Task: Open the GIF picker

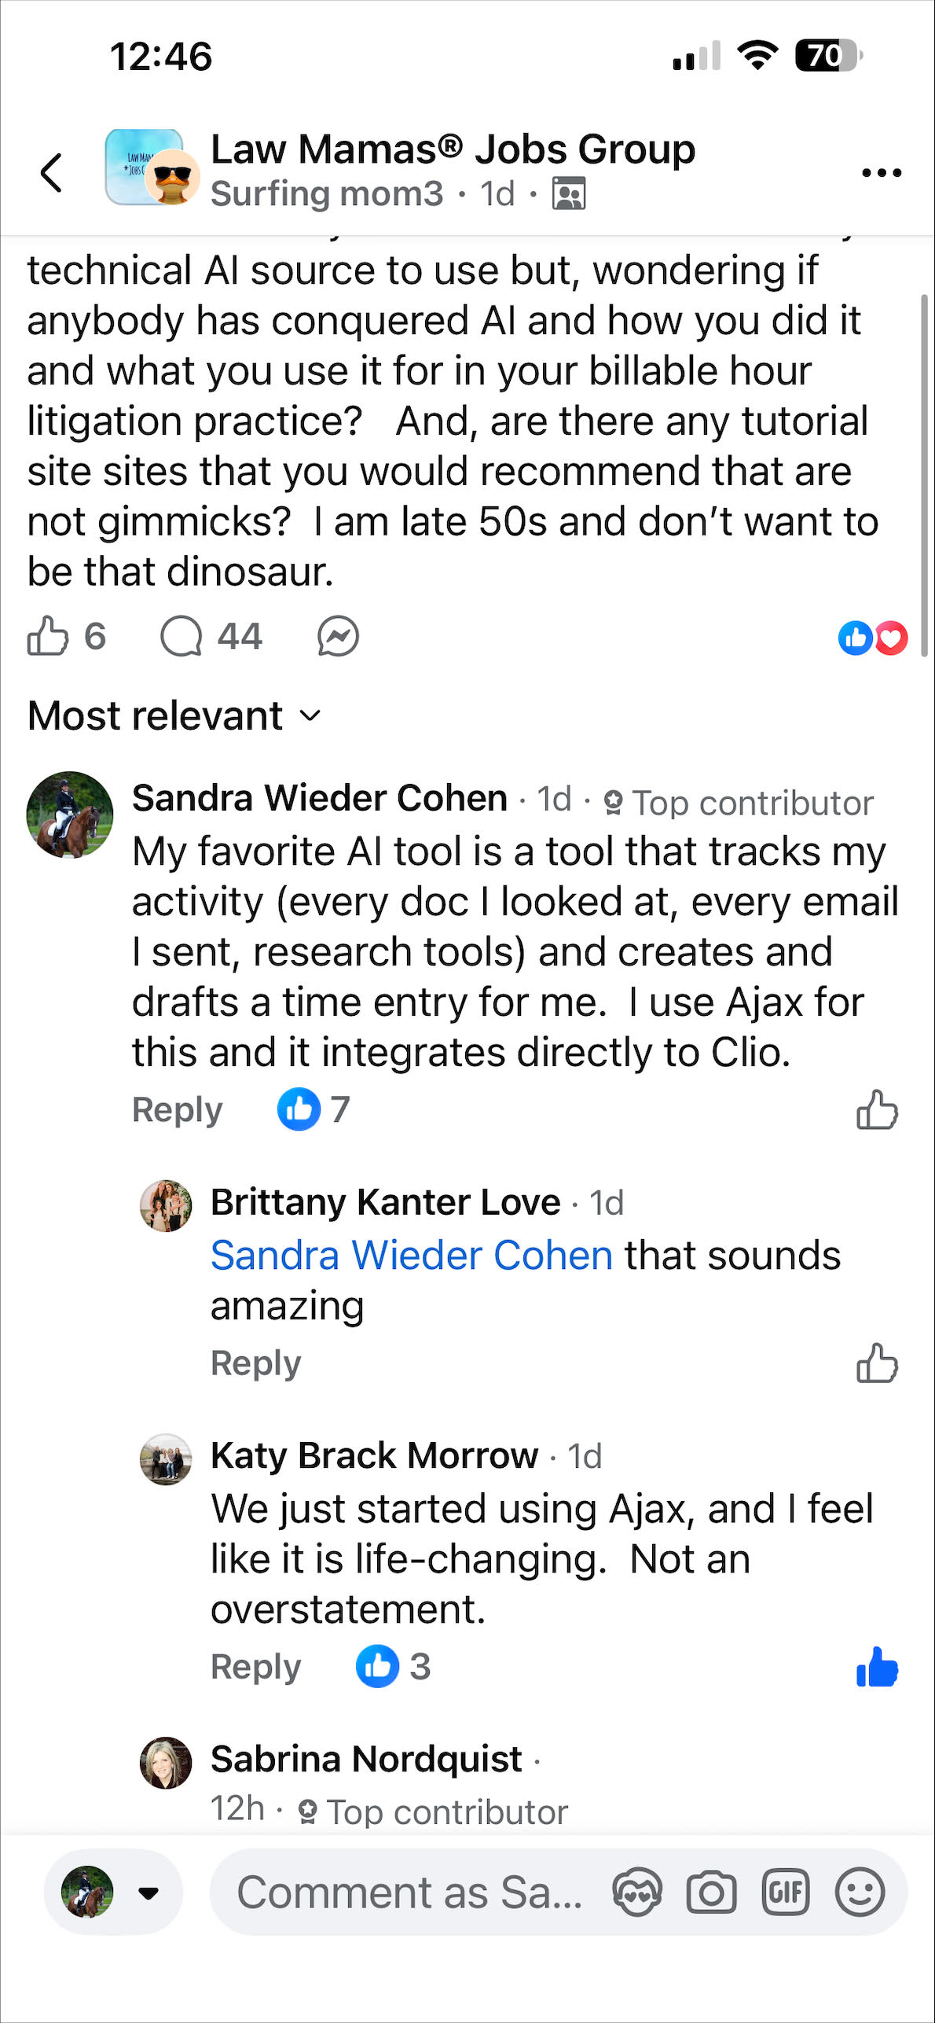Action: (786, 1892)
